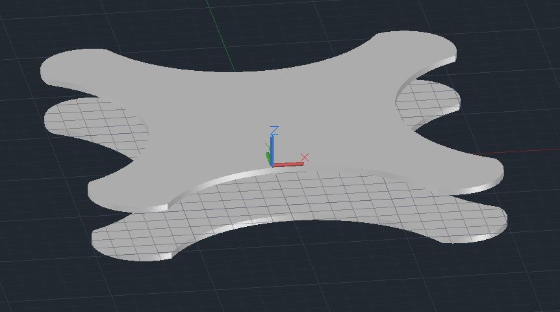Click empty dark grid below the model
This screenshot has width=560, height=312.
click(x=286, y=286)
